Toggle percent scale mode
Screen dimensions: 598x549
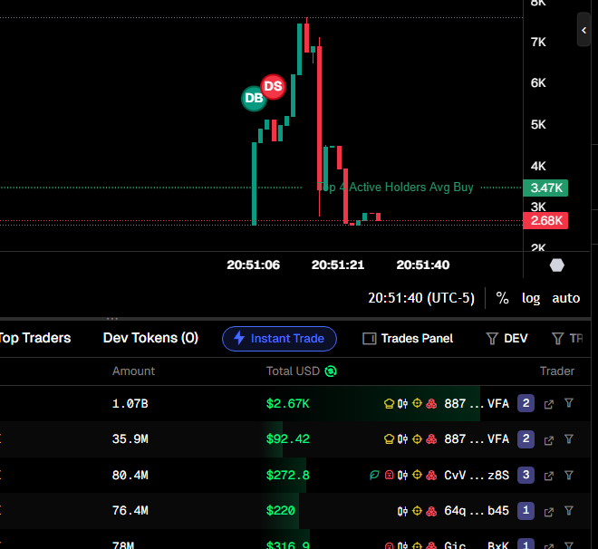[502, 298]
